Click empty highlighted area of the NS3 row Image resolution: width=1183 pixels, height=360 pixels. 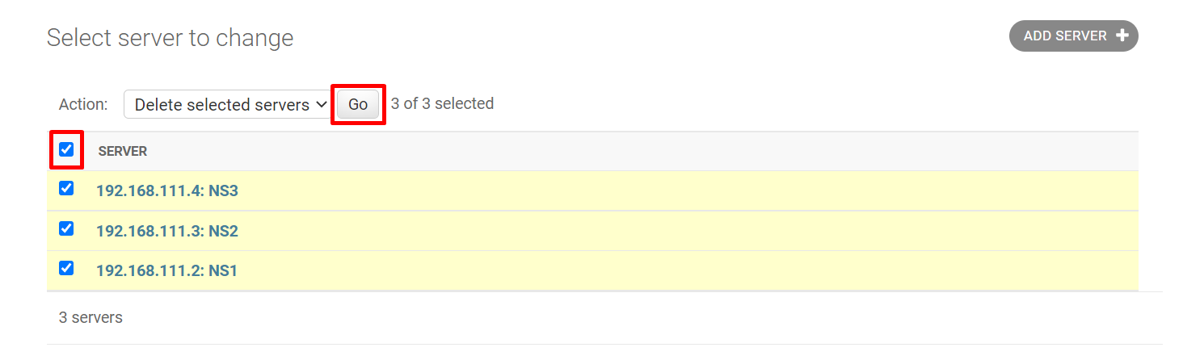click(x=646, y=191)
